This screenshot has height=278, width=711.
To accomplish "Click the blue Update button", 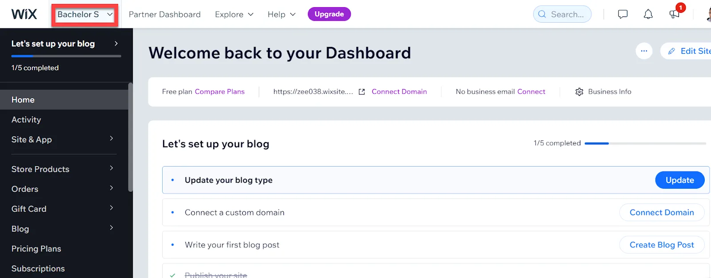I will [x=679, y=180].
